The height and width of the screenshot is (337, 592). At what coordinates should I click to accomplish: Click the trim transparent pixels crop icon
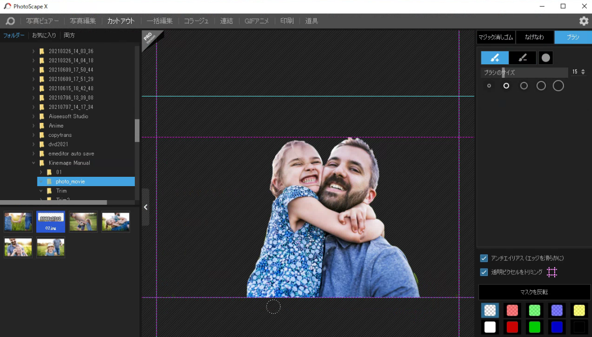coord(552,272)
